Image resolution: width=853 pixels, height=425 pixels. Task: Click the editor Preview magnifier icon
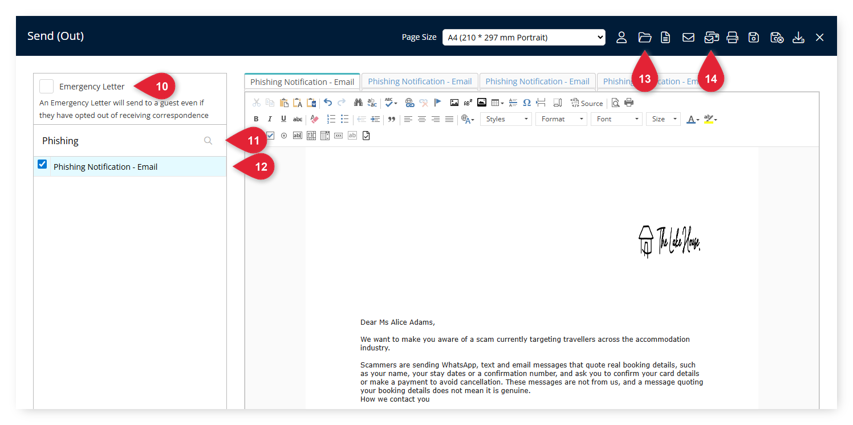[x=615, y=103]
